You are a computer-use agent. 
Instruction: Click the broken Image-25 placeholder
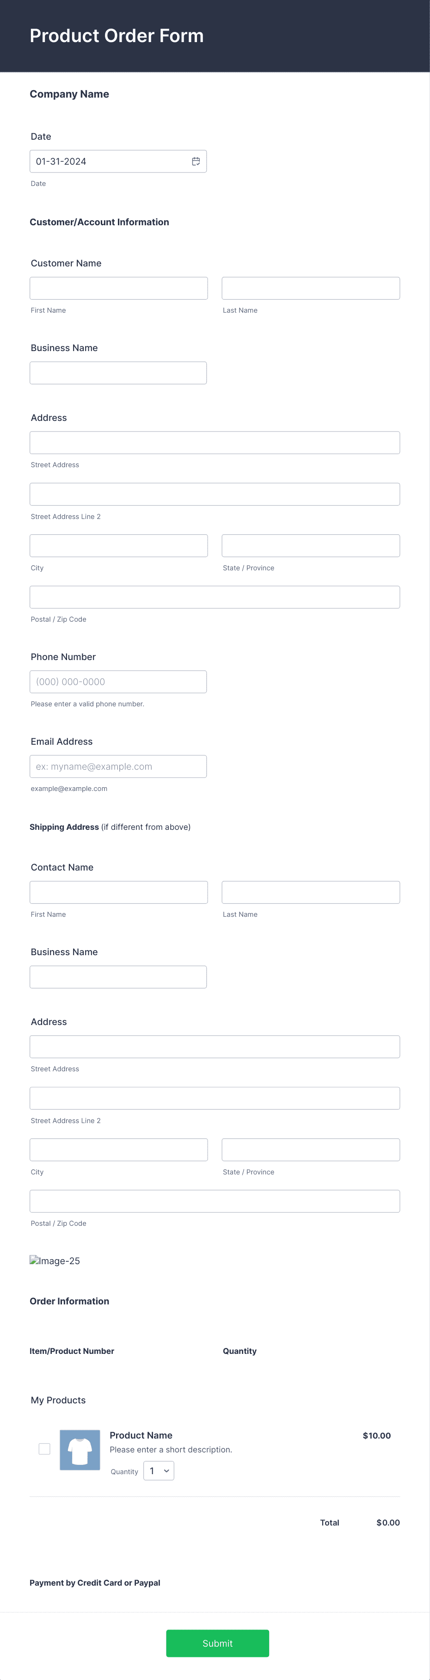[x=55, y=1260]
